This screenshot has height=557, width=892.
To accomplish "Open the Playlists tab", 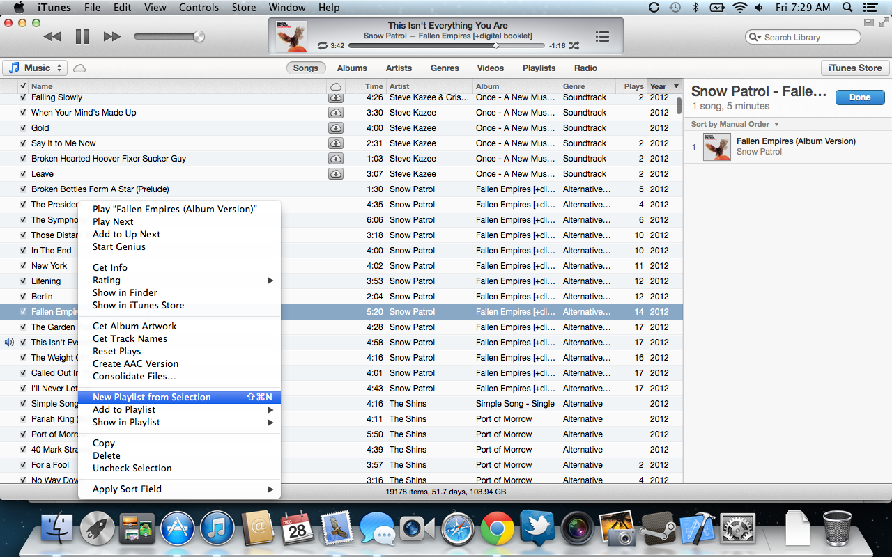I will point(539,68).
